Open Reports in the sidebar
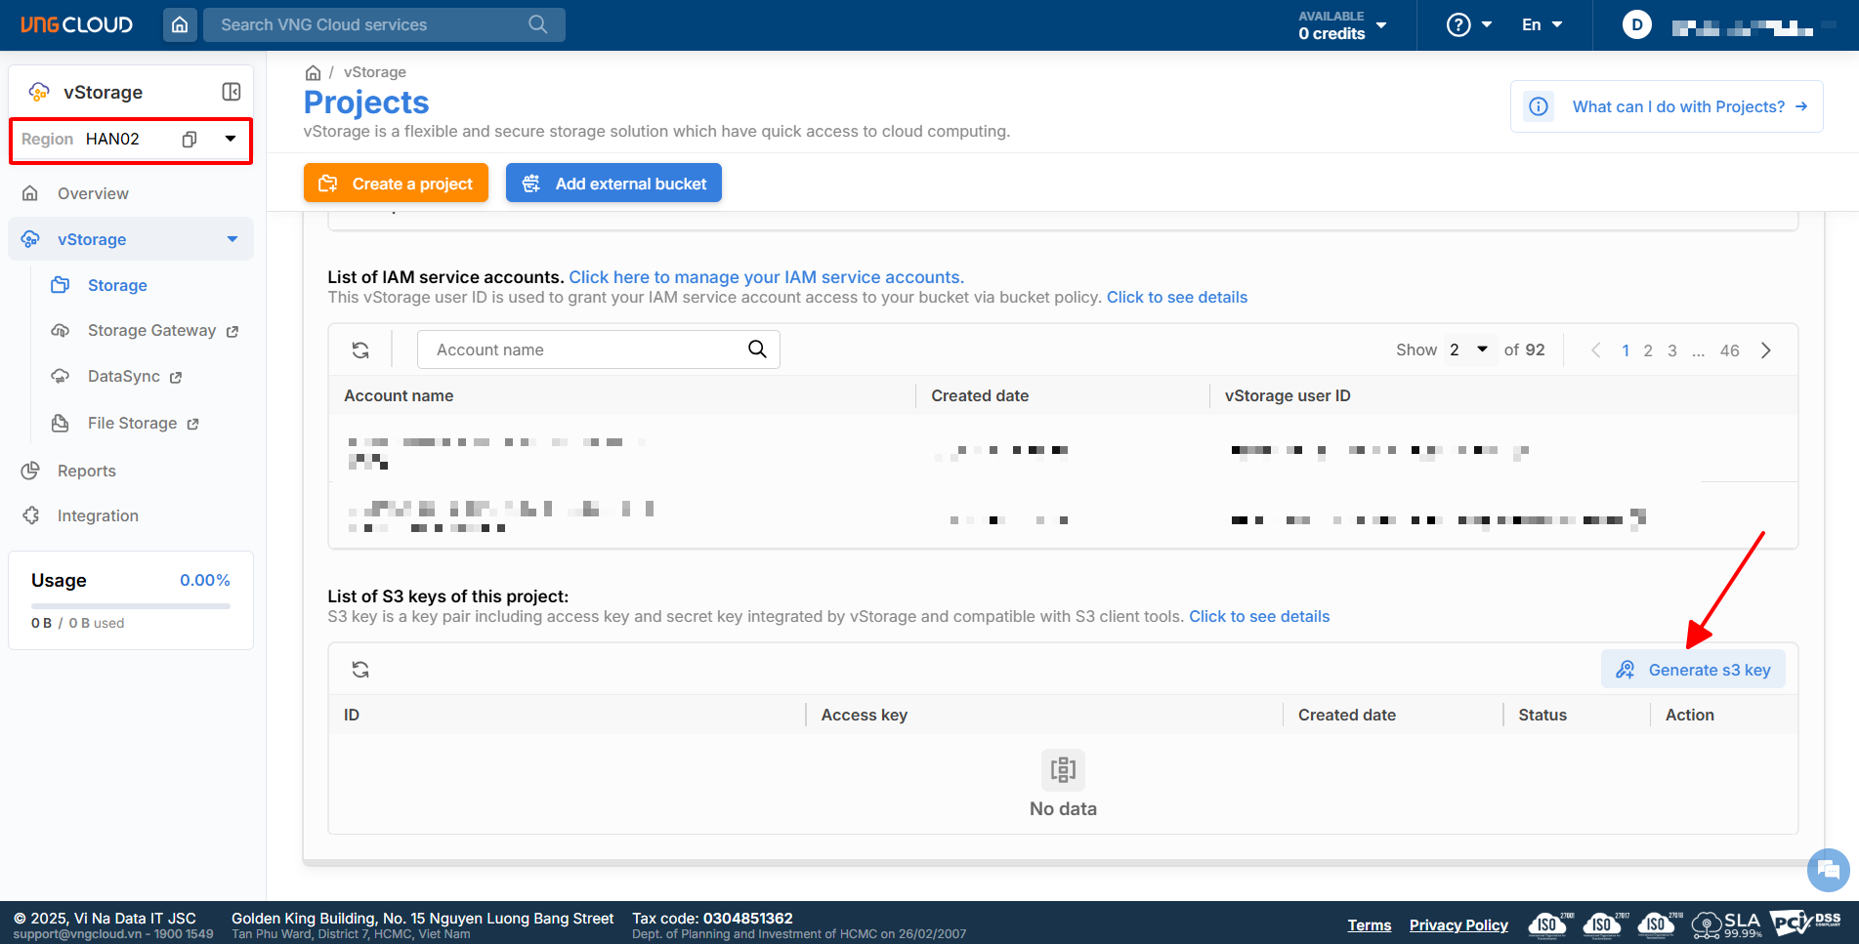1859x944 pixels. click(86, 471)
